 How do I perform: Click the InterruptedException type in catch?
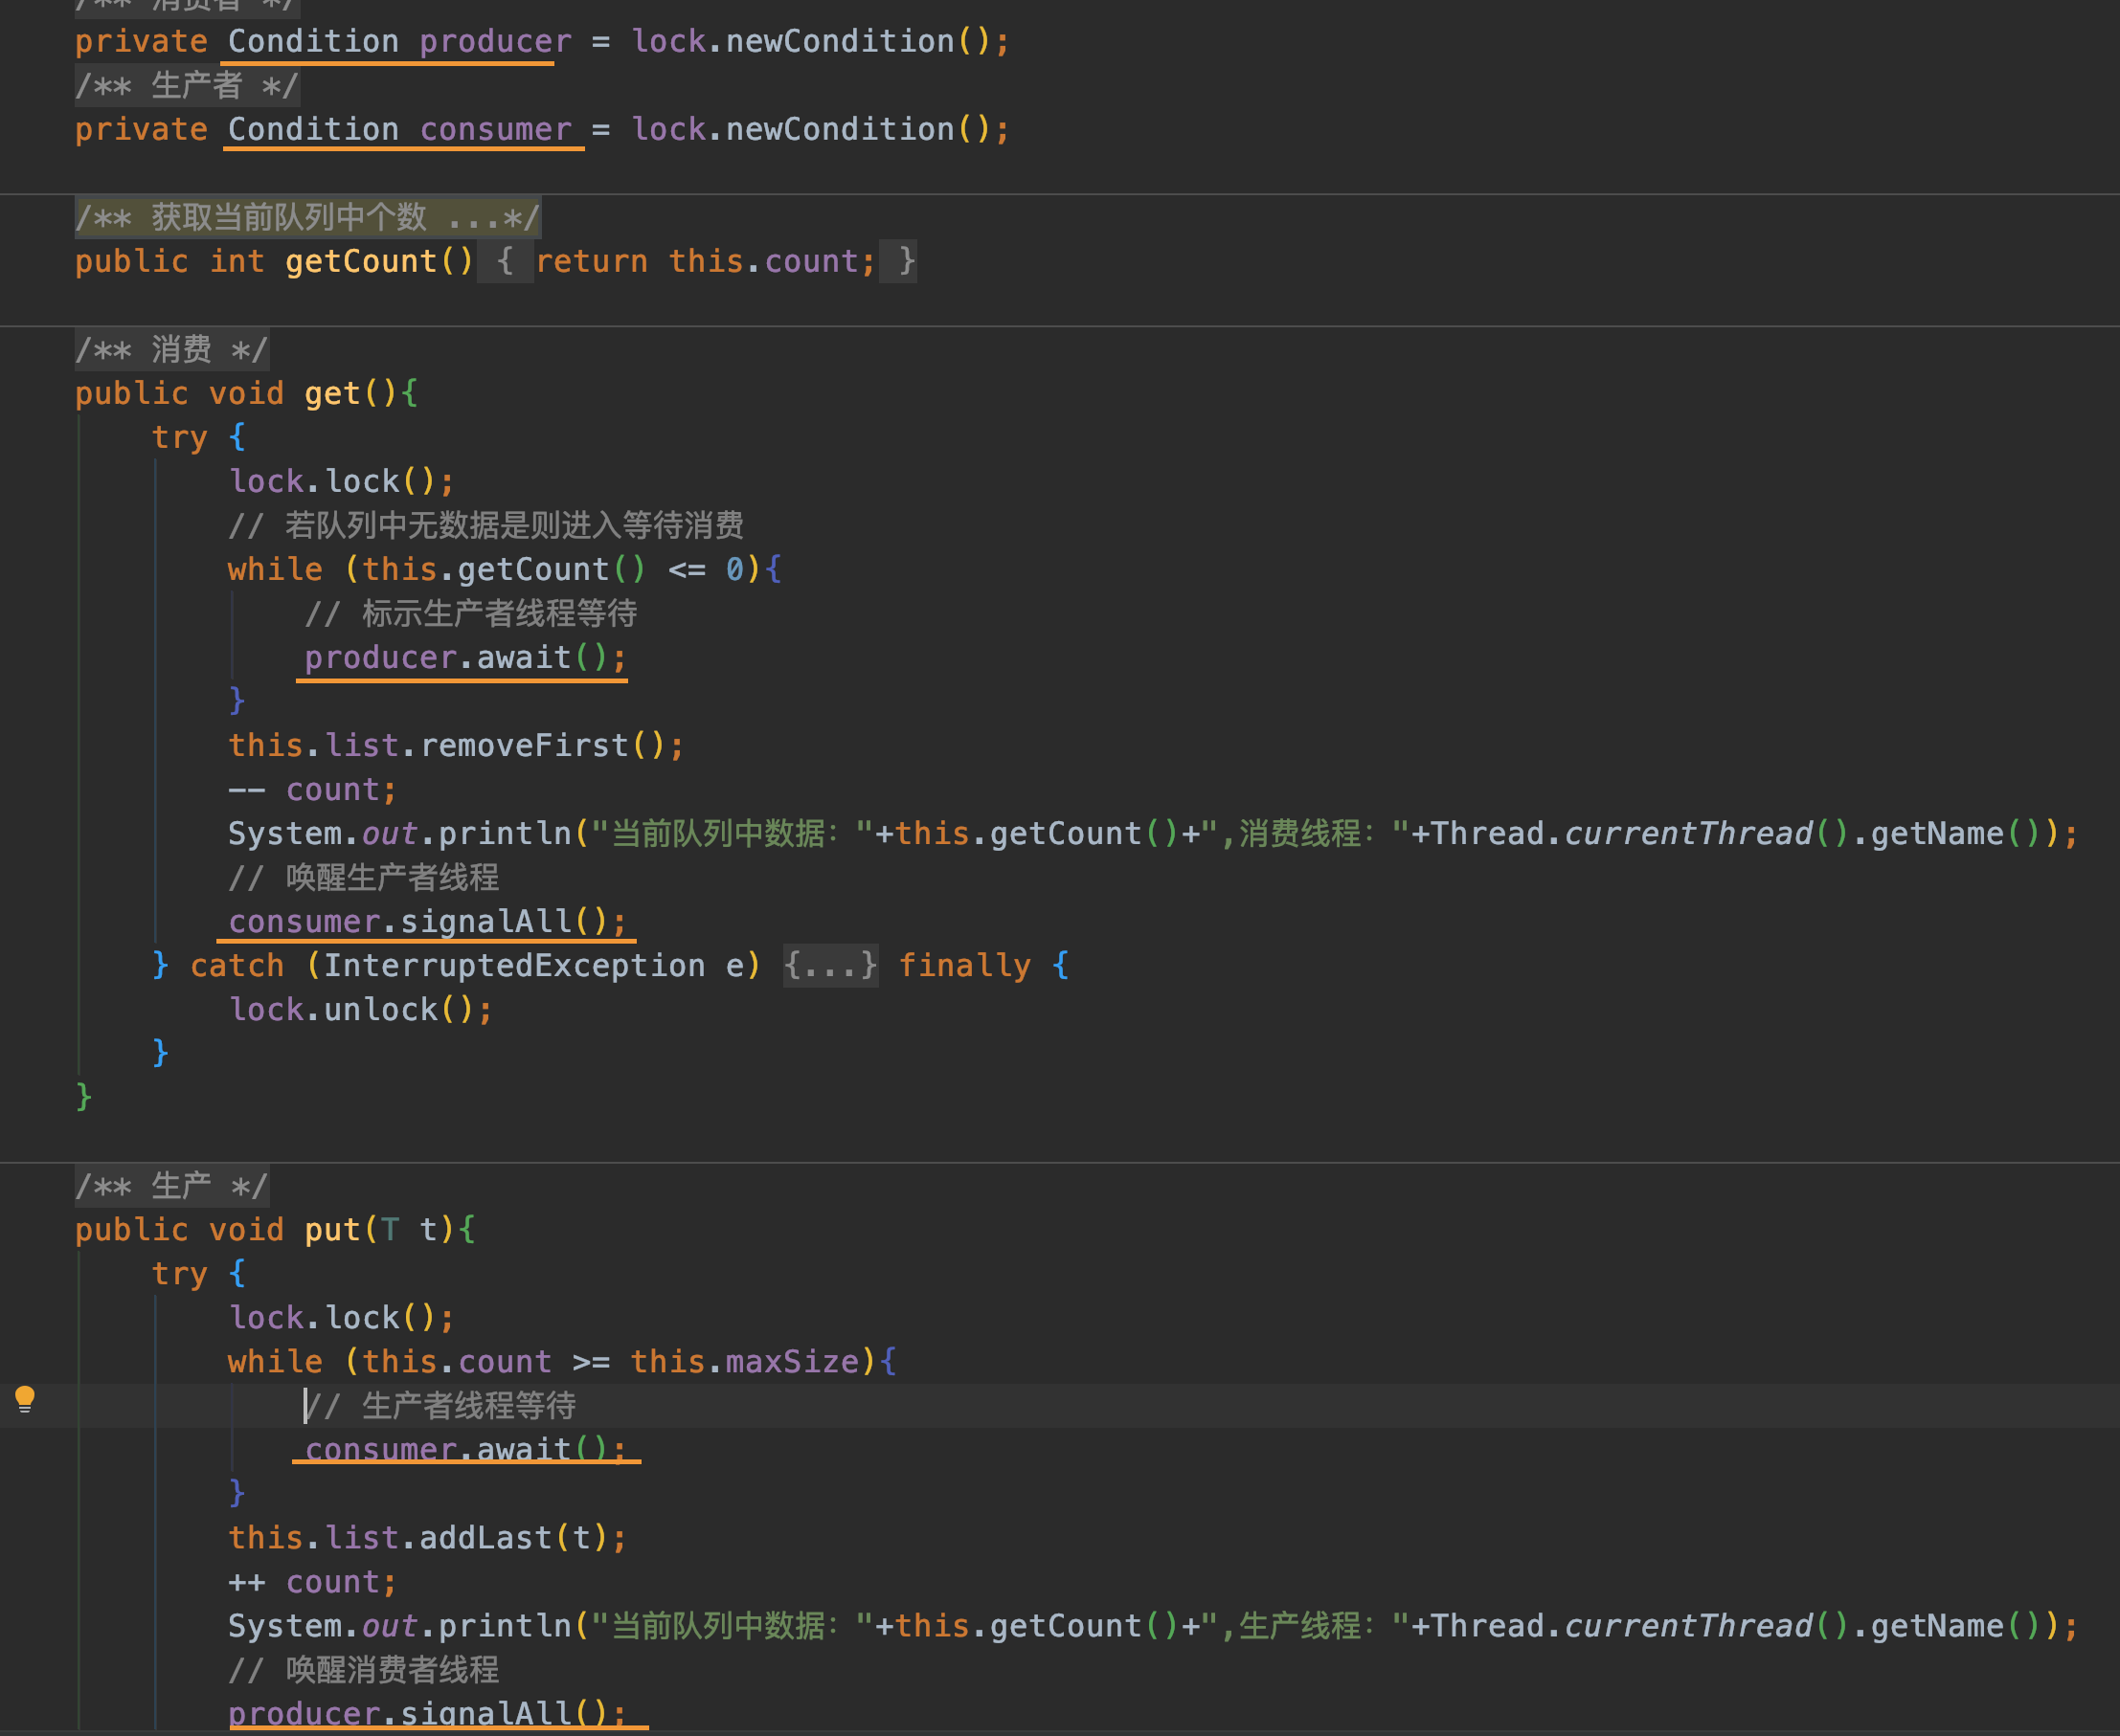[x=513, y=966]
